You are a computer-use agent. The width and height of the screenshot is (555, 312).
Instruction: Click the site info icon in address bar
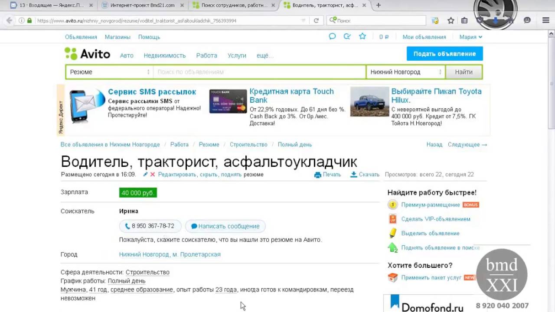[21, 20]
